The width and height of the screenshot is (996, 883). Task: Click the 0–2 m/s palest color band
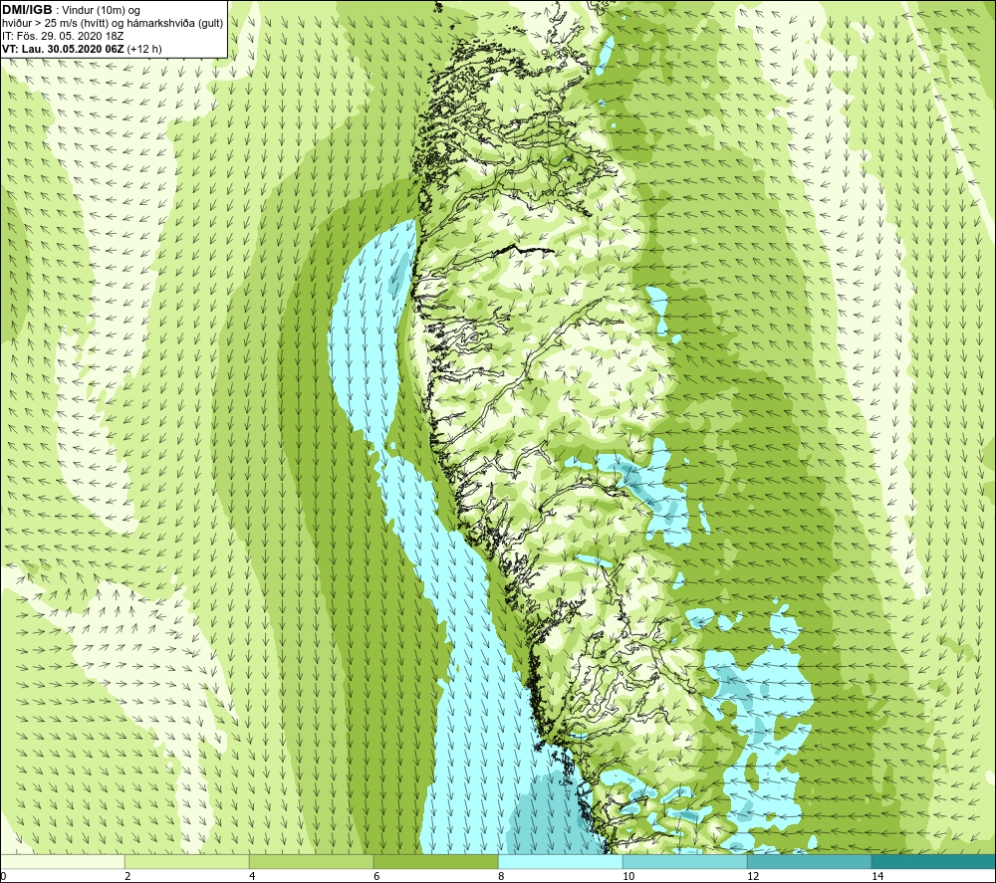pyautogui.click(x=62, y=861)
